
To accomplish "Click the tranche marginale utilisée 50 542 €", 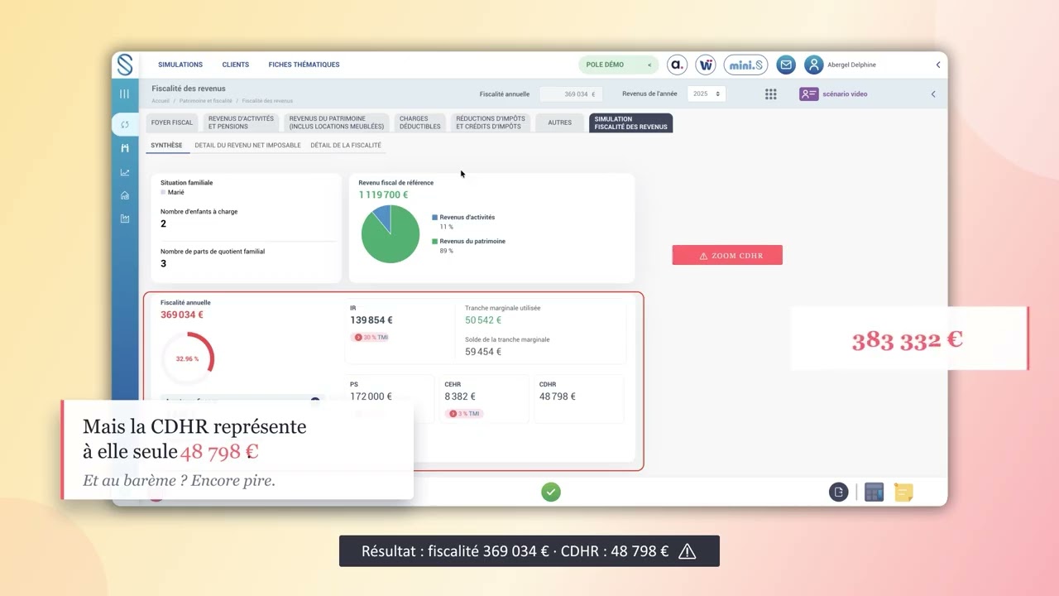I will click(483, 320).
